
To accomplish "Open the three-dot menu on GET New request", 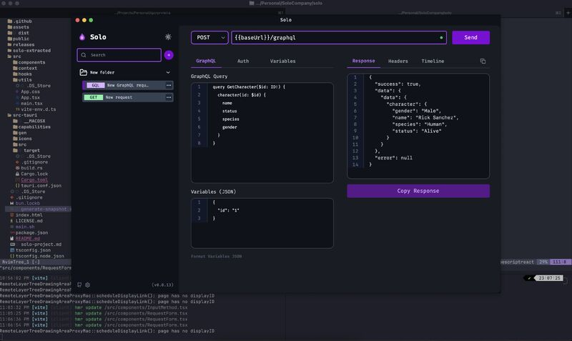I will [169, 97].
